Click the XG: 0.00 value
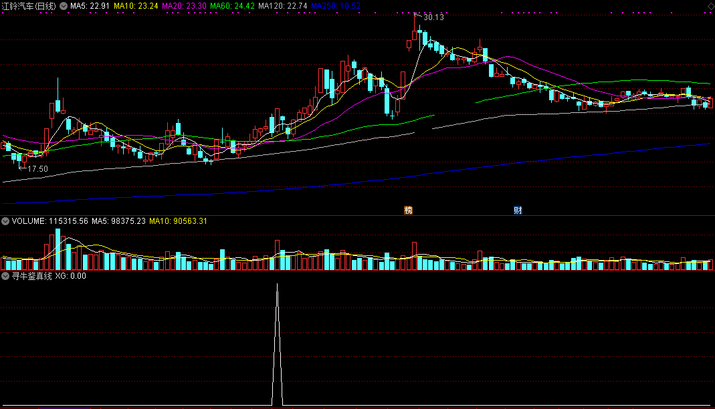This screenshot has width=715, height=409. pyautogui.click(x=71, y=276)
